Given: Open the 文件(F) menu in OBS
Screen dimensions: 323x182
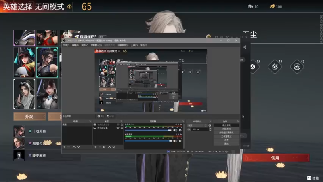Looking at the screenshot, I should pyautogui.click(x=66, y=45).
